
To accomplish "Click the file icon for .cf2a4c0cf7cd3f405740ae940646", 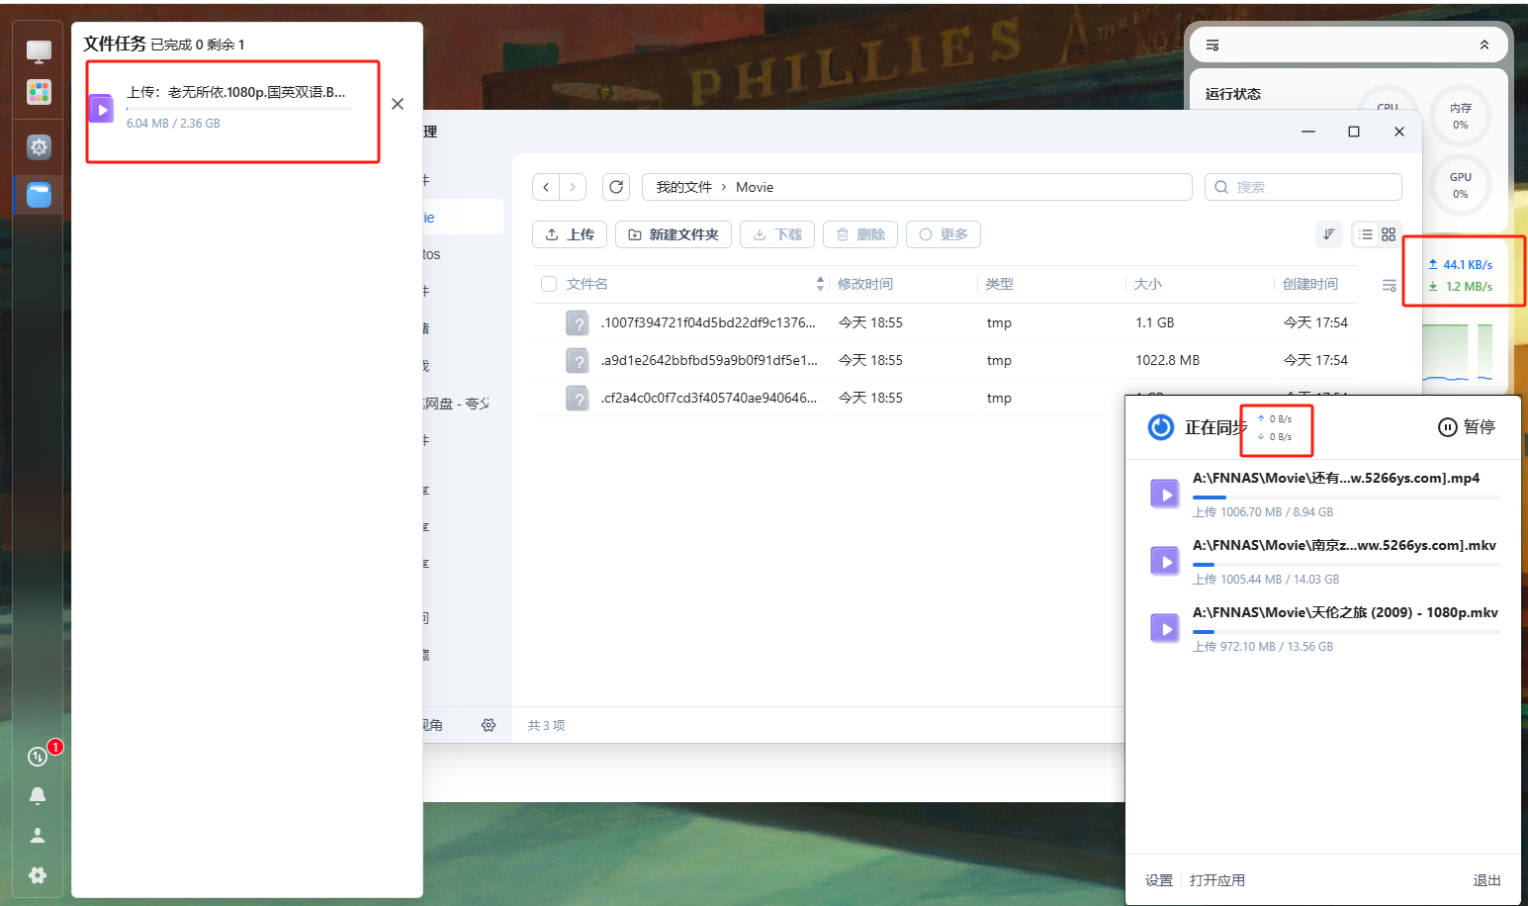I will pyautogui.click(x=578, y=398).
